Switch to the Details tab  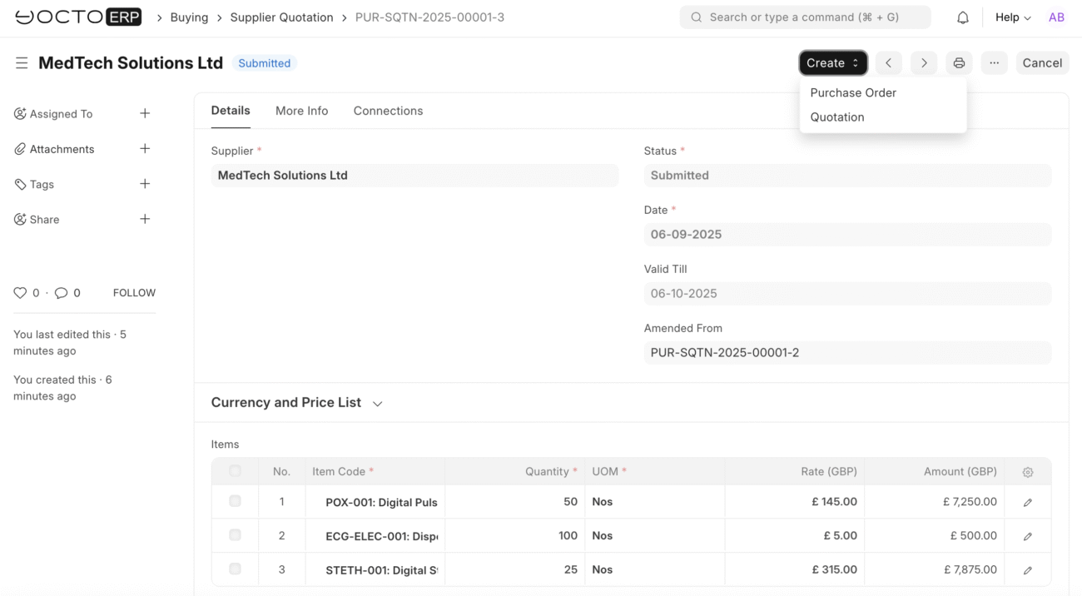coord(231,111)
